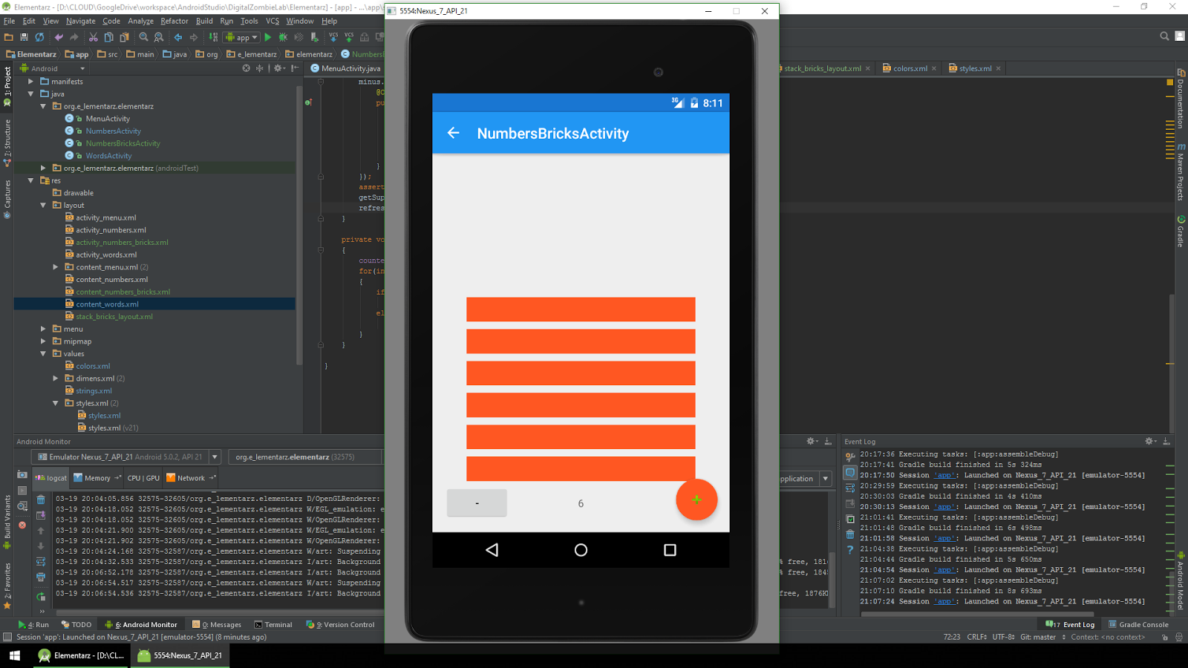Click the Android back navigation triangle
Image resolution: width=1188 pixels, height=668 pixels.
[x=492, y=550]
